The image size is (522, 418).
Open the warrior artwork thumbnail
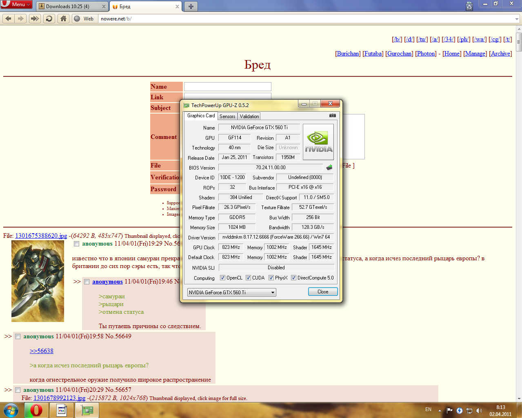(x=38, y=281)
